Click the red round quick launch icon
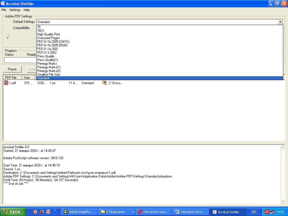The width and height of the screenshot is (288, 216). point(48,212)
